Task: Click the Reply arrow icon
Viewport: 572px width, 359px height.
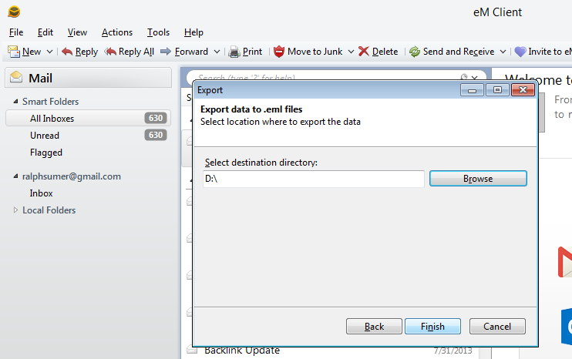Action: coord(67,52)
